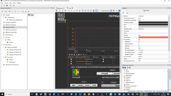Screen dimensions: 171x96
Task: Click the green-yellow valve symbol on screen
Action: click(x=76, y=72)
